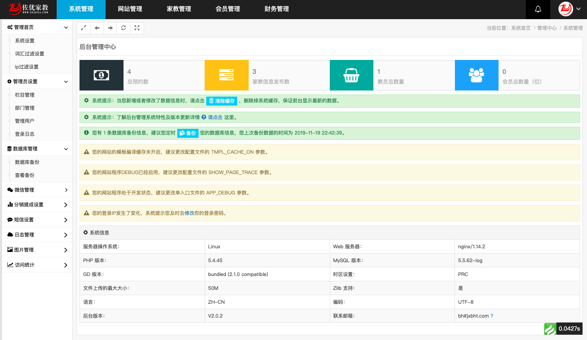Click the members group tile icon
Screen dimensions: 587x340
click(476, 75)
